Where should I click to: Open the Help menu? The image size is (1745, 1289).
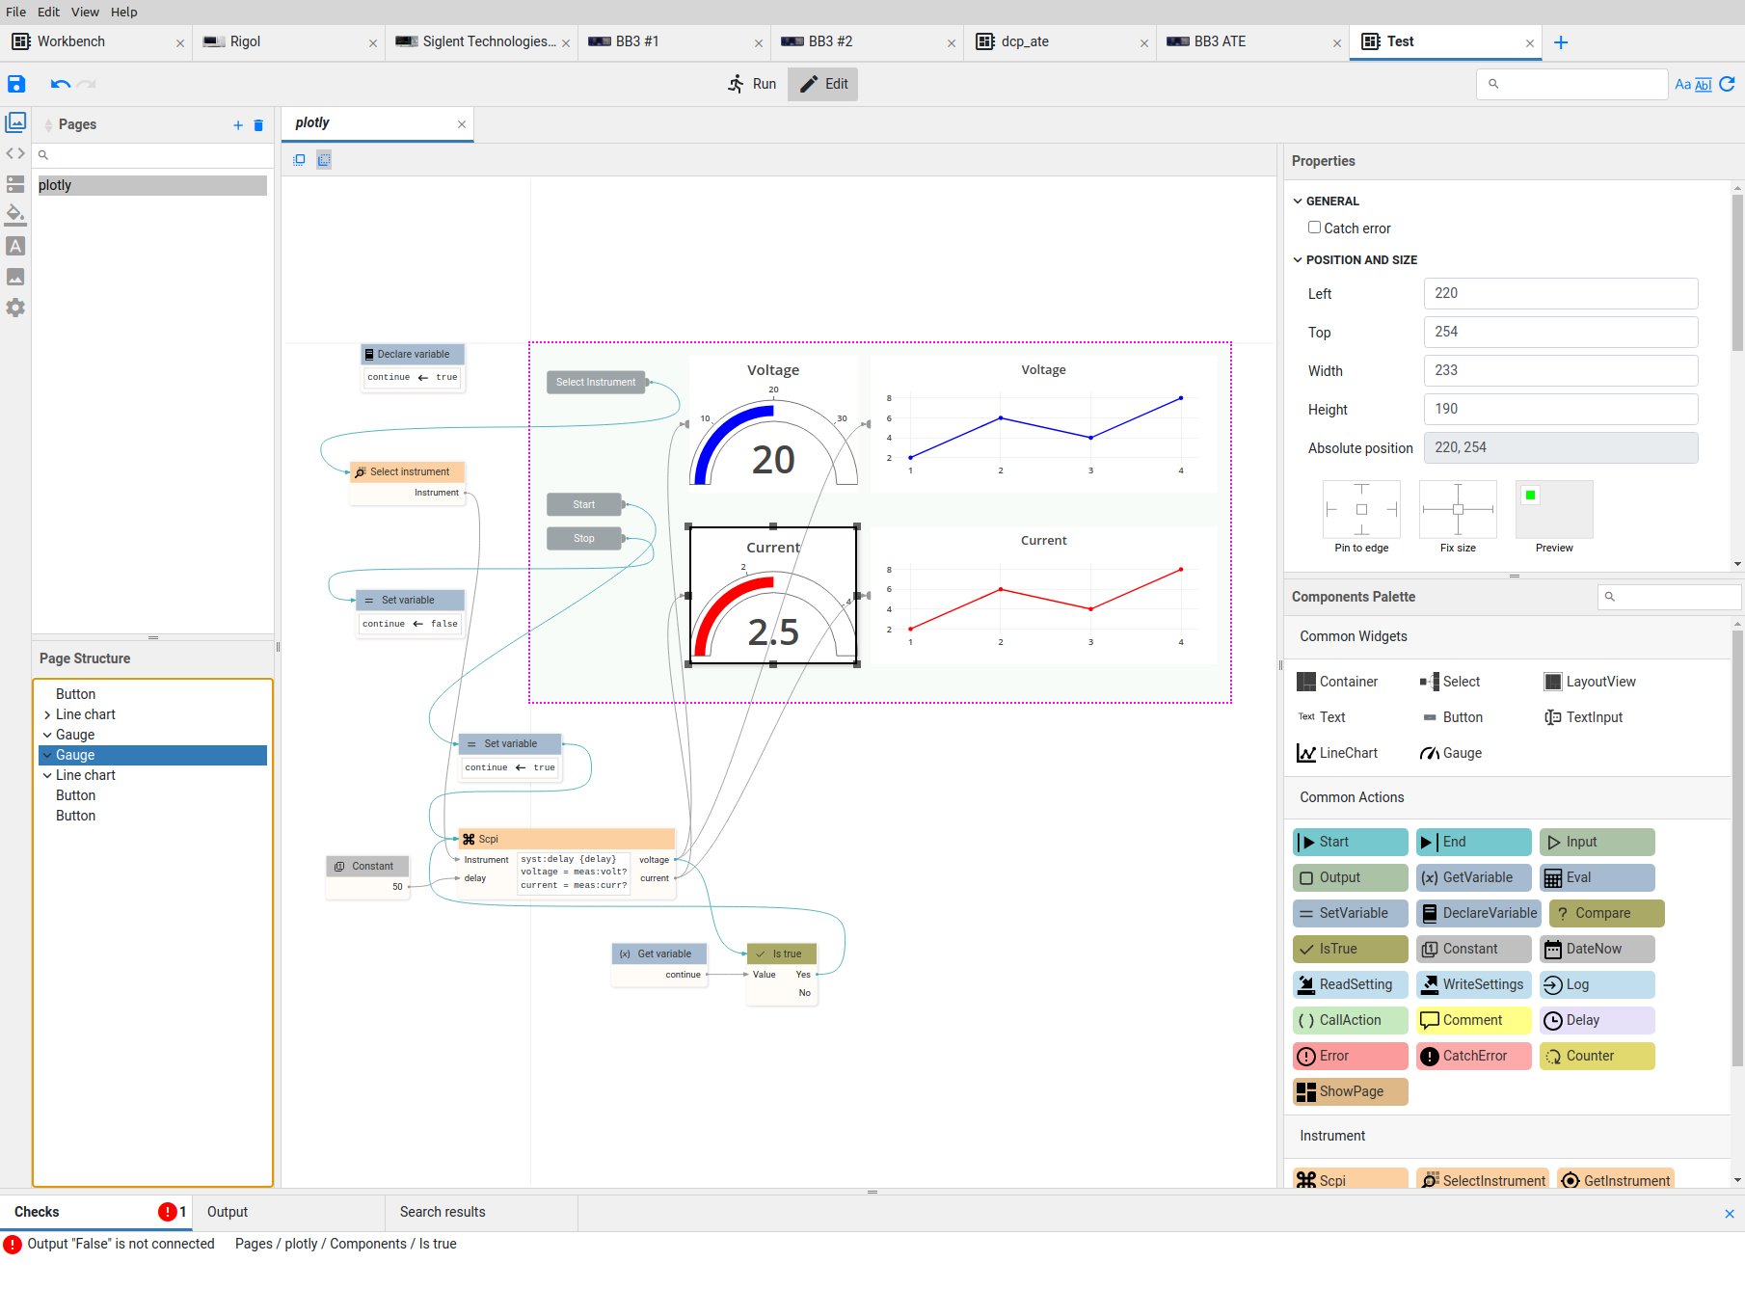[123, 12]
